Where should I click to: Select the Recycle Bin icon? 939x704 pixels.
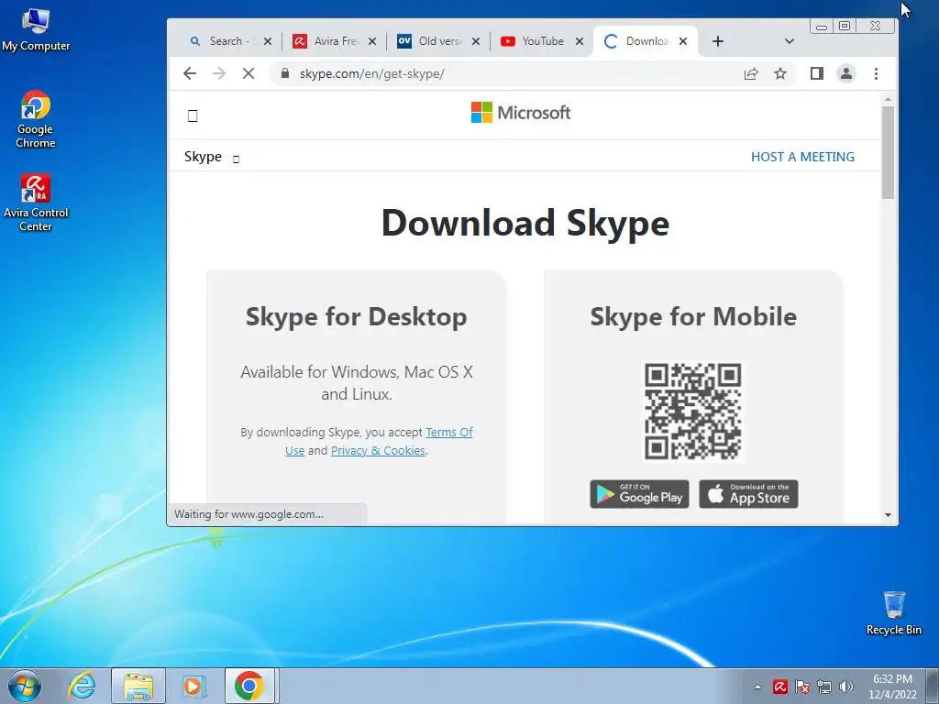pyautogui.click(x=893, y=613)
